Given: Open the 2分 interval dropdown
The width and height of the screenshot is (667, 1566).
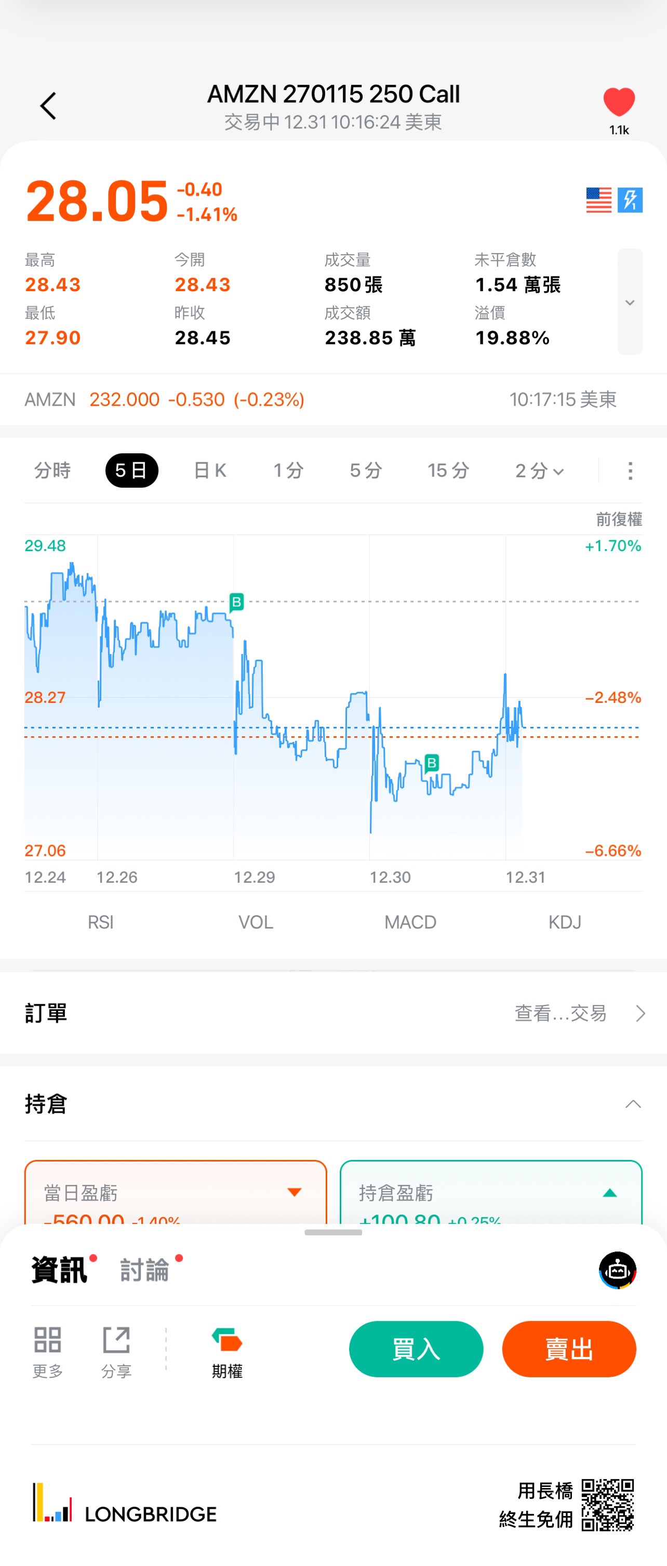Looking at the screenshot, I should point(539,471).
